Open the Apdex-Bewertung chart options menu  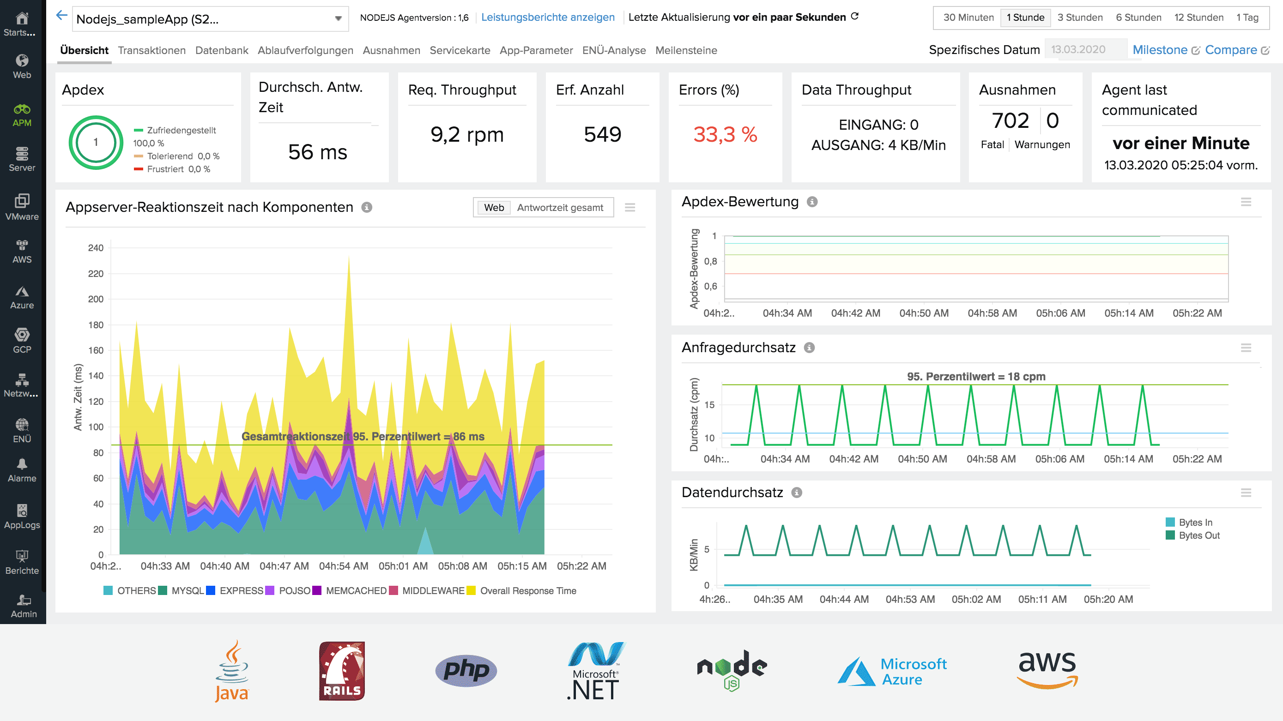pyautogui.click(x=1247, y=202)
